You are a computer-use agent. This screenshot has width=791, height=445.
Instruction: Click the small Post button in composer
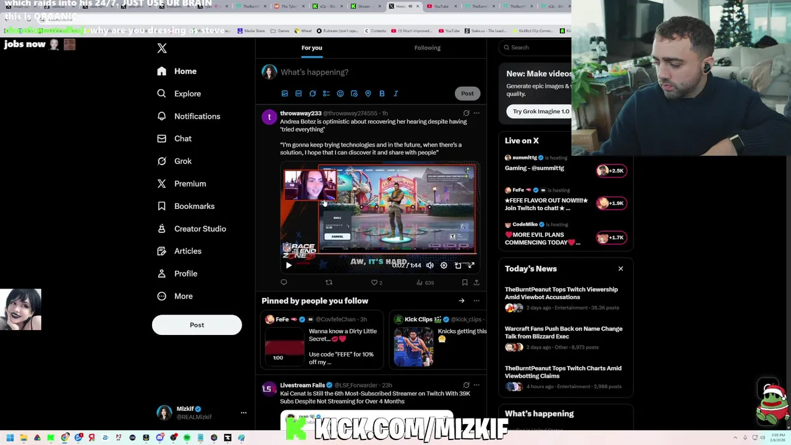pyautogui.click(x=467, y=93)
